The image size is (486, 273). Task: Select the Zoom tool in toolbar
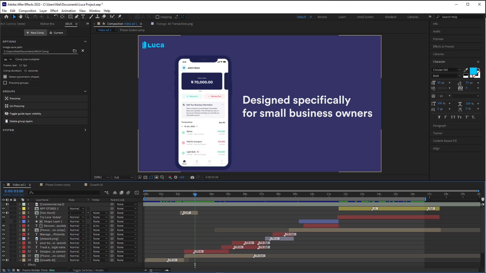[27, 17]
